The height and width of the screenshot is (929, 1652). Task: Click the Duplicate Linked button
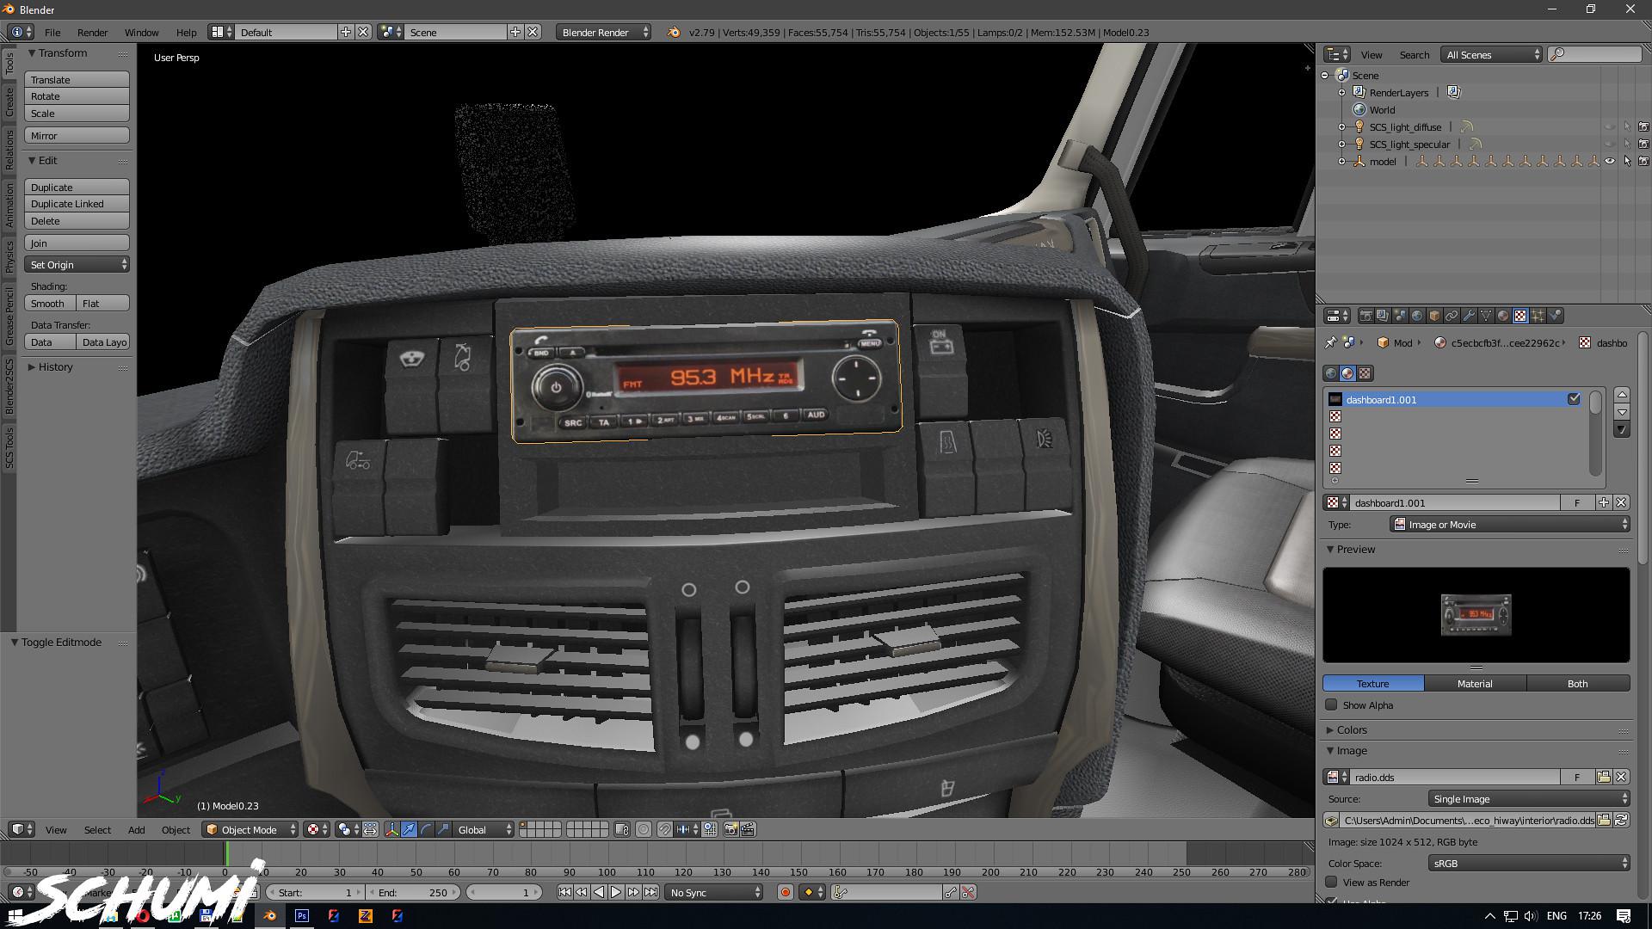[x=77, y=204]
